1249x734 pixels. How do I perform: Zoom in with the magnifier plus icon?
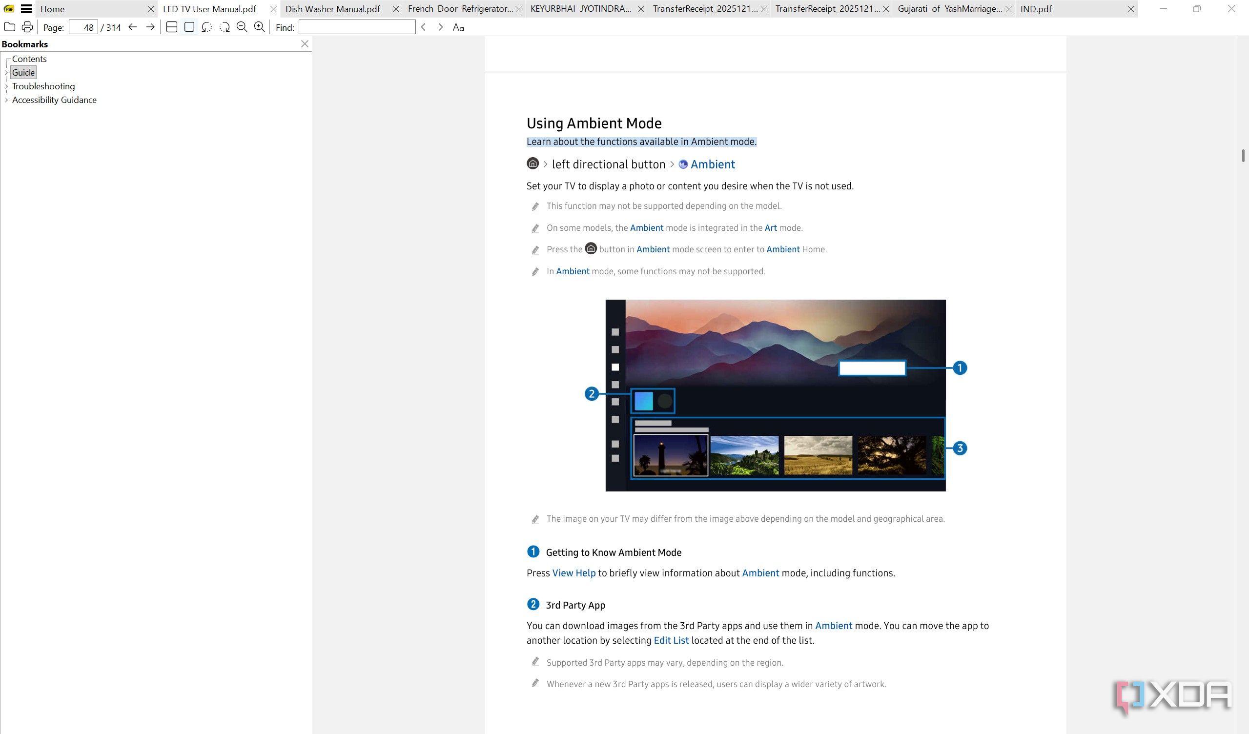click(259, 27)
